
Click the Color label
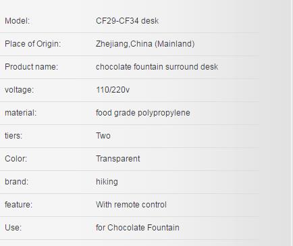[x=16, y=159]
